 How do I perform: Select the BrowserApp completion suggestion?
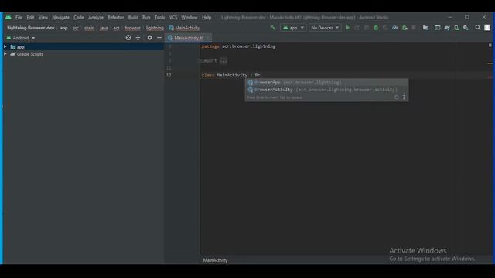click(326, 83)
